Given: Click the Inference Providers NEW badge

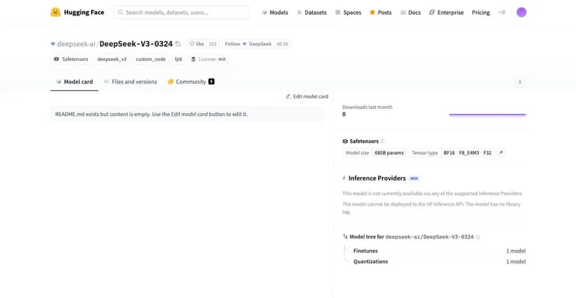Looking at the screenshot, I should click(x=414, y=179).
